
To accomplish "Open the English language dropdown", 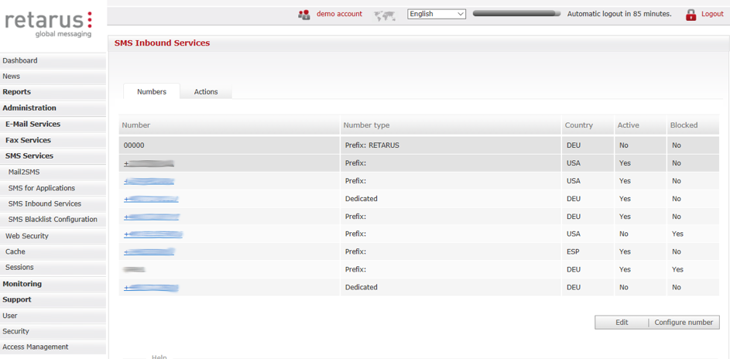I will [x=437, y=14].
